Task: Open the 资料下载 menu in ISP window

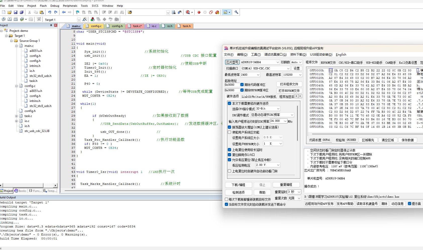Action: 298,55
